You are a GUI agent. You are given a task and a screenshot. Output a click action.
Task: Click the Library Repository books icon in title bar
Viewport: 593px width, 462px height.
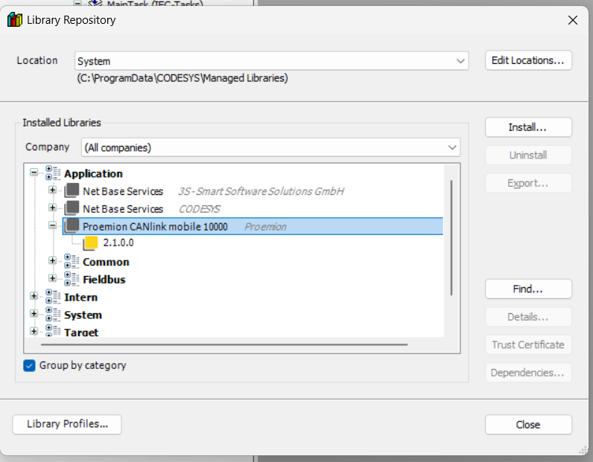14,20
